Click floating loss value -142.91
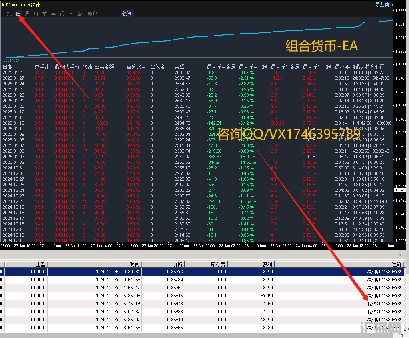This screenshot has width=409, height=338. click(x=214, y=123)
